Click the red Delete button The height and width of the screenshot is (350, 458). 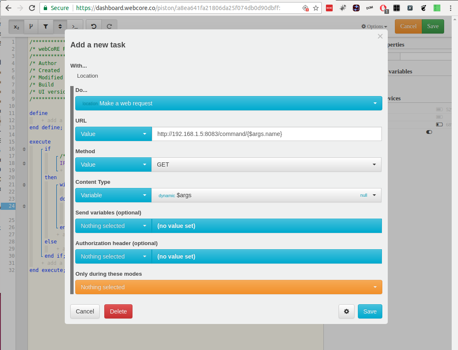click(x=118, y=311)
